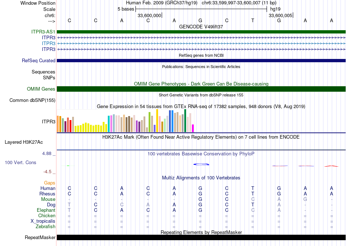Click the ---> strand direction arrow
Screen dimensions: 346x246
(x=51, y=21)
